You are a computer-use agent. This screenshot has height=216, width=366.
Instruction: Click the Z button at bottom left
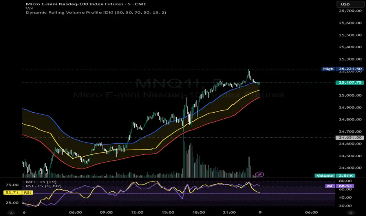(11, 212)
